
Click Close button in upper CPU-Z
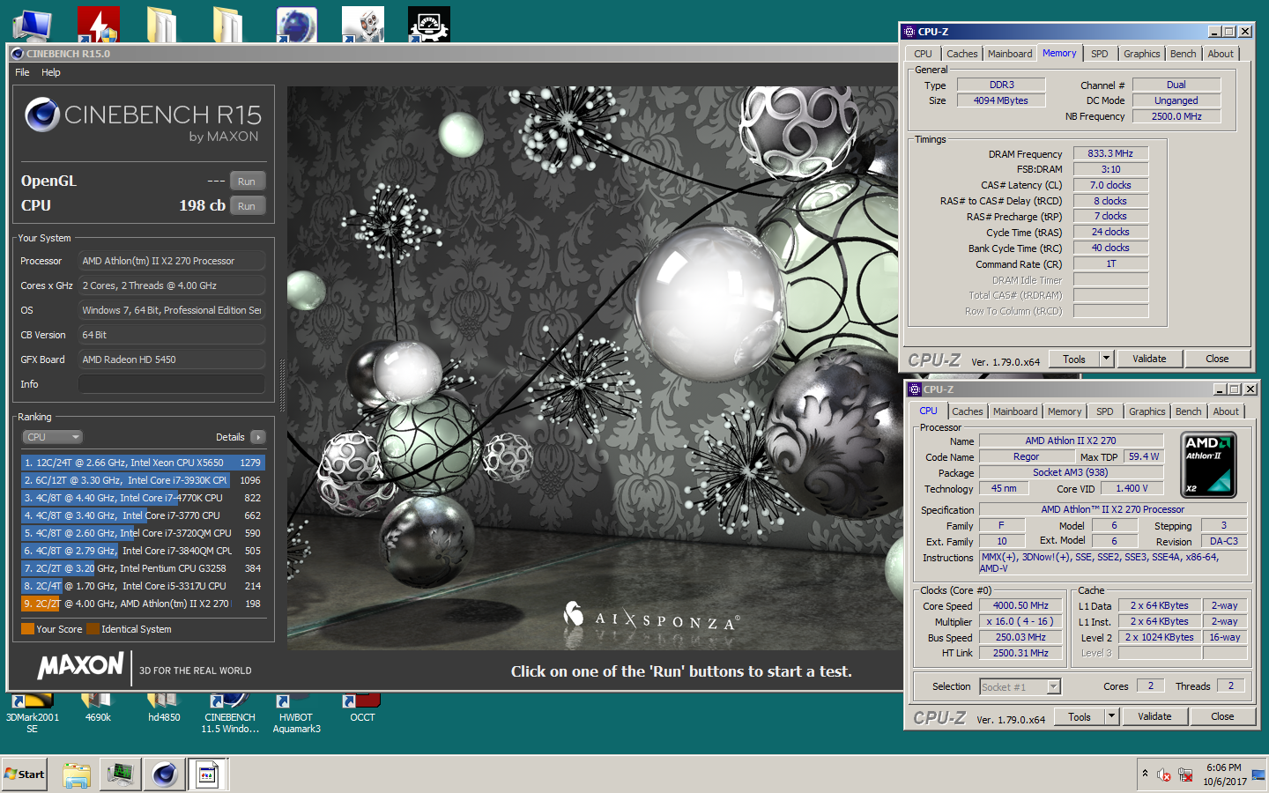pyautogui.click(x=1217, y=359)
